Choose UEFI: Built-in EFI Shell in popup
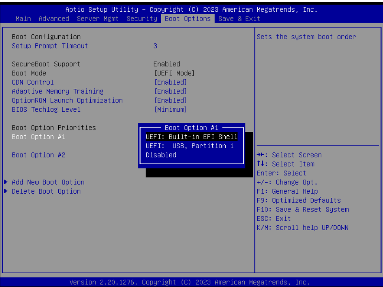This screenshot has height=287, width=383. (x=191, y=137)
